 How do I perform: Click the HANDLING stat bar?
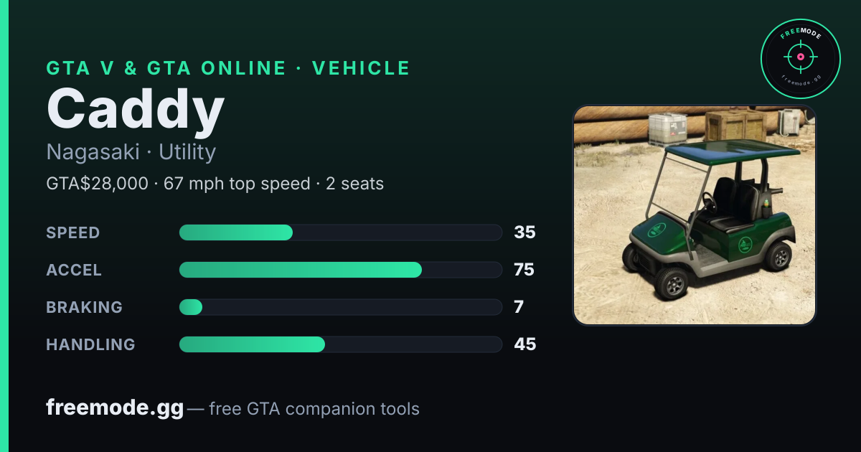[x=340, y=344]
